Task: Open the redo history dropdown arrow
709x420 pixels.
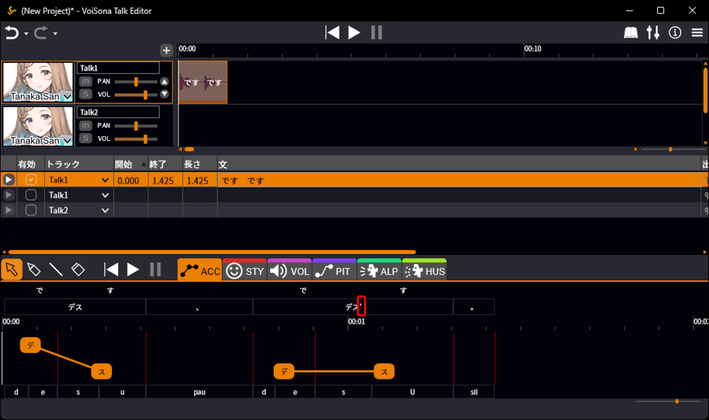Action: tap(55, 34)
